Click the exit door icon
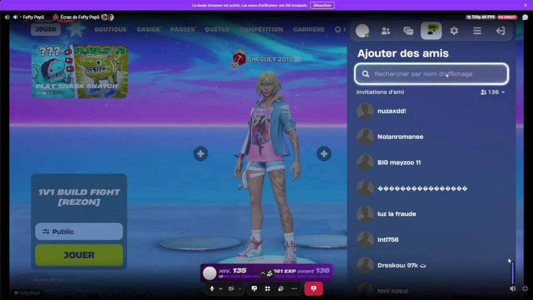 [x=500, y=31]
